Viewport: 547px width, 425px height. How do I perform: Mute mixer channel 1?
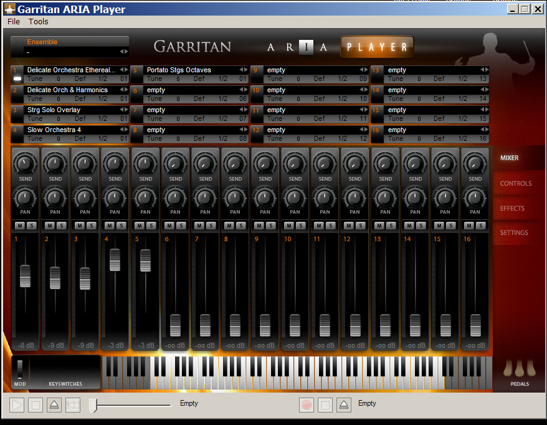(x=19, y=226)
